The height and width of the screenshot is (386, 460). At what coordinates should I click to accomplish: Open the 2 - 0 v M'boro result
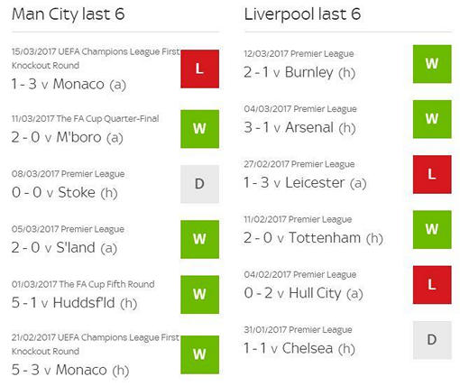pos(68,137)
